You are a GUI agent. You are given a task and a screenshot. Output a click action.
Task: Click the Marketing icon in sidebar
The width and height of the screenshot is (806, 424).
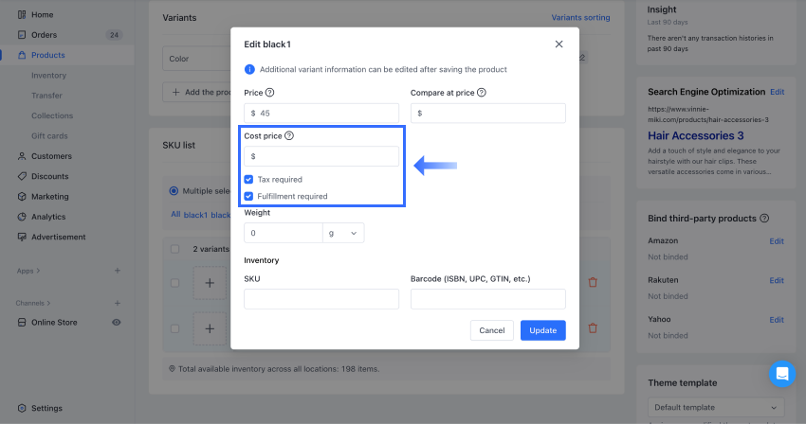tap(22, 197)
